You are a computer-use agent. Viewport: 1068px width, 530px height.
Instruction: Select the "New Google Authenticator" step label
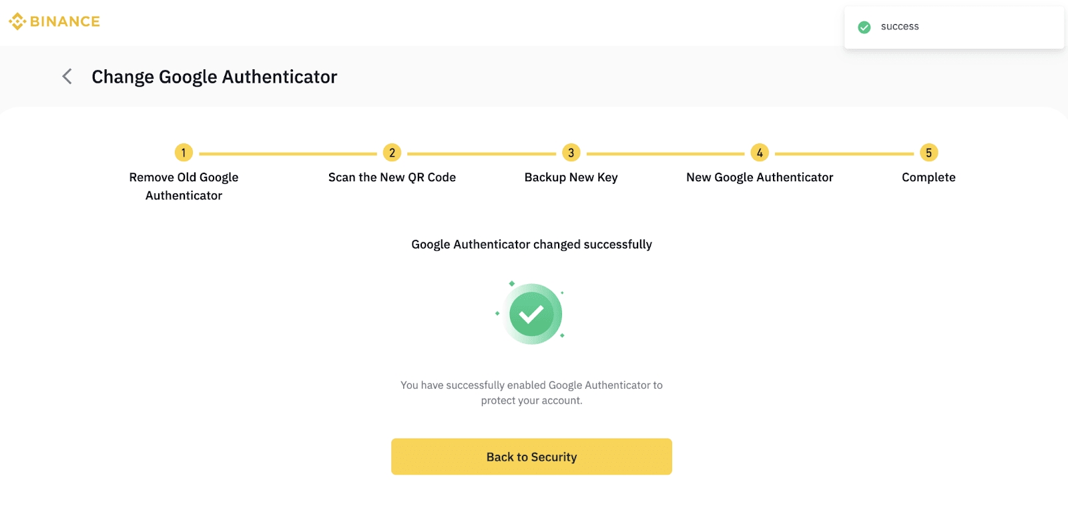760,177
